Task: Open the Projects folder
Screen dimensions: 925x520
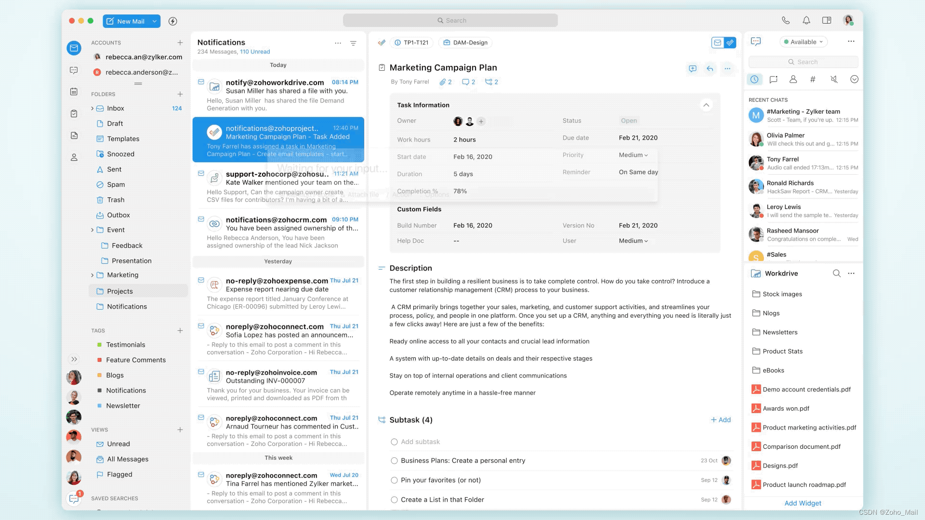Action: [x=119, y=291]
